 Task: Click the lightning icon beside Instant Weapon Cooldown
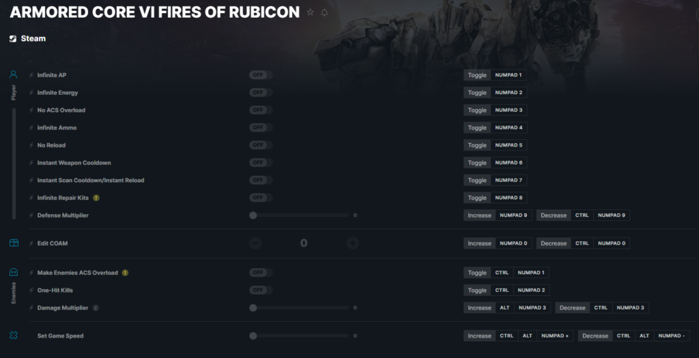[x=31, y=162]
